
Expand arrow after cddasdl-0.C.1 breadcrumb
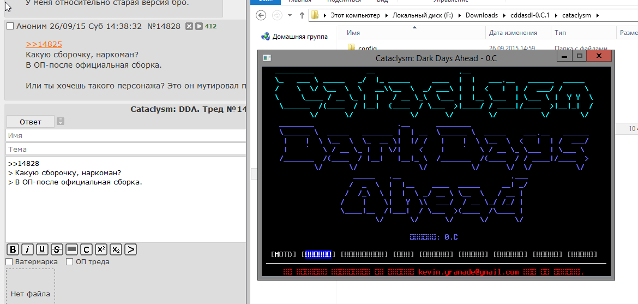pos(557,15)
